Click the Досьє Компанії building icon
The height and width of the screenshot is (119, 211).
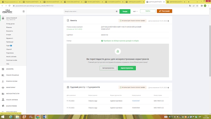click(3, 18)
